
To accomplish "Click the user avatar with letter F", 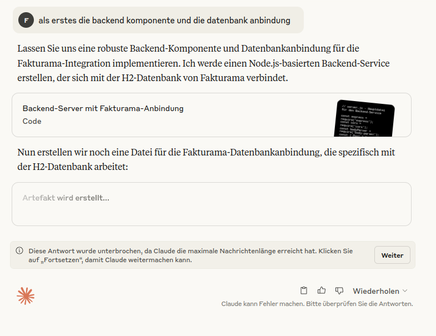I will tap(26, 20).
